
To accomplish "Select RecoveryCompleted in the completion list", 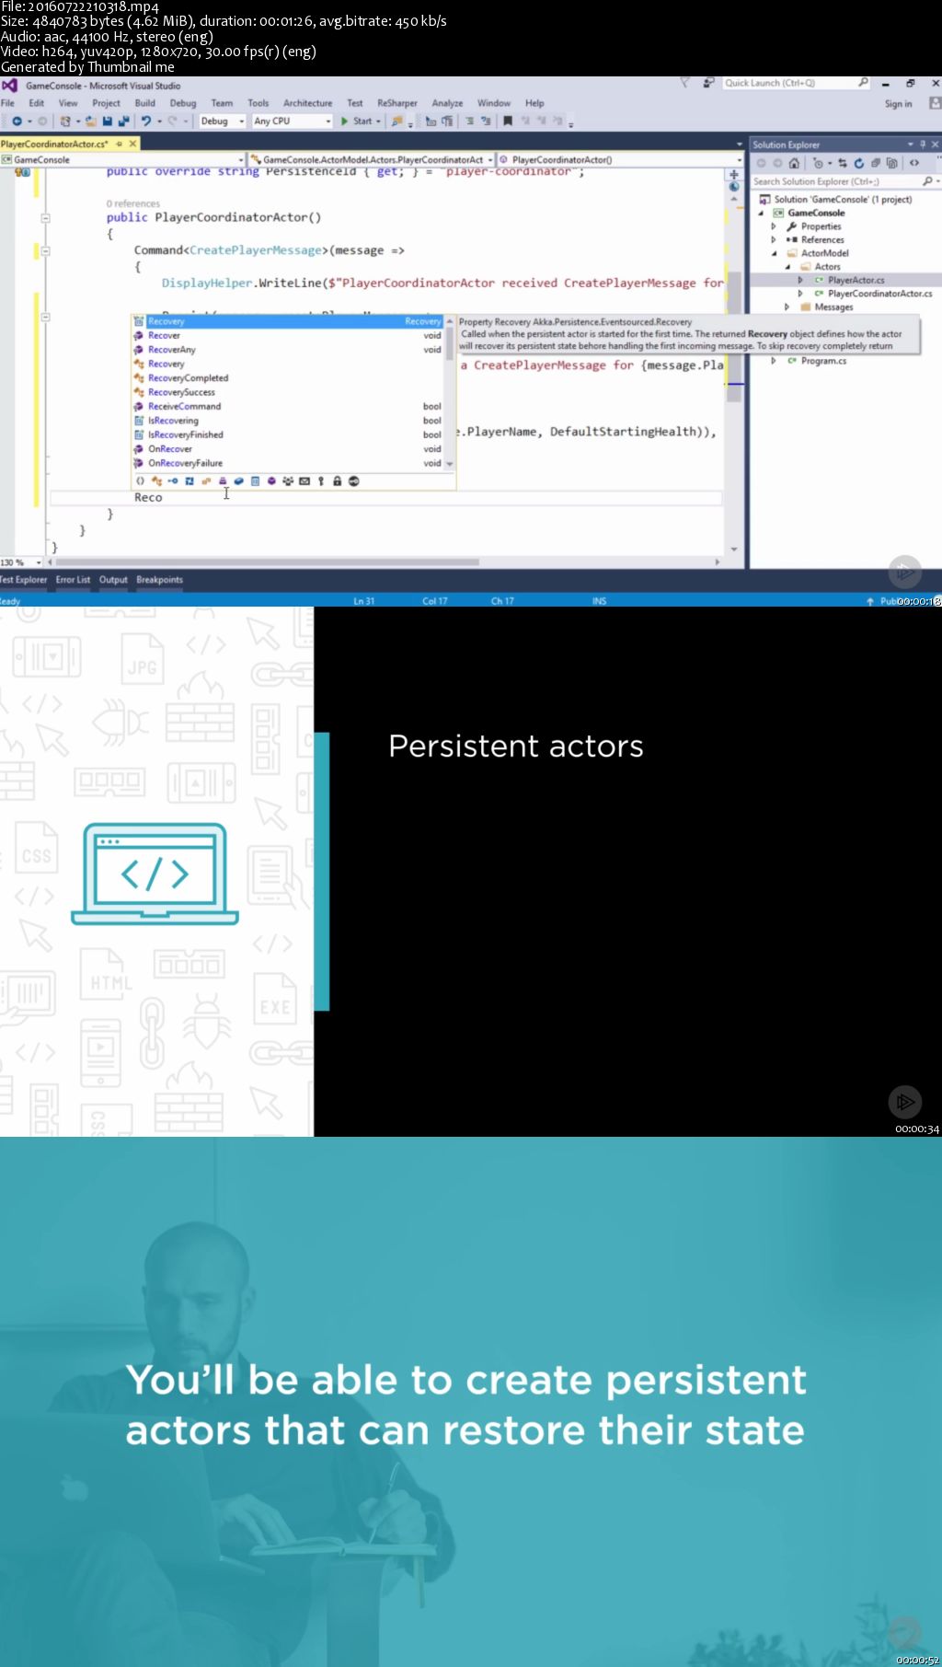I will click(x=289, y=378).
